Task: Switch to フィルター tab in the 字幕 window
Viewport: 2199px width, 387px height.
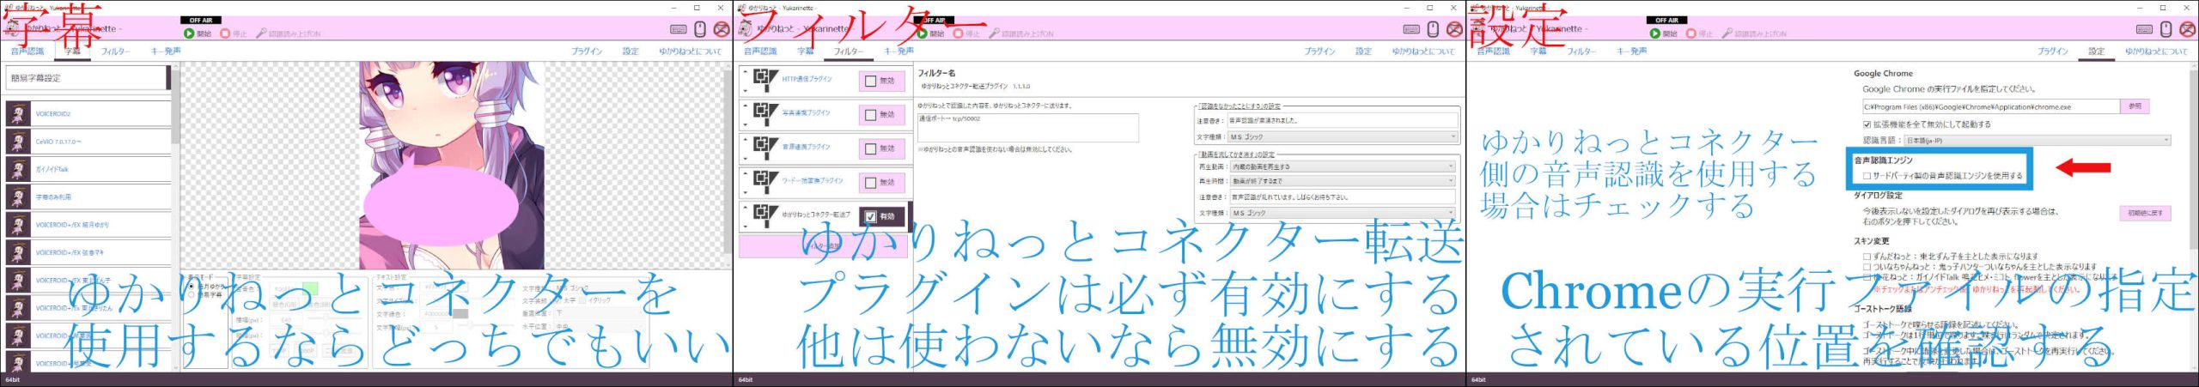Action: 115,51
